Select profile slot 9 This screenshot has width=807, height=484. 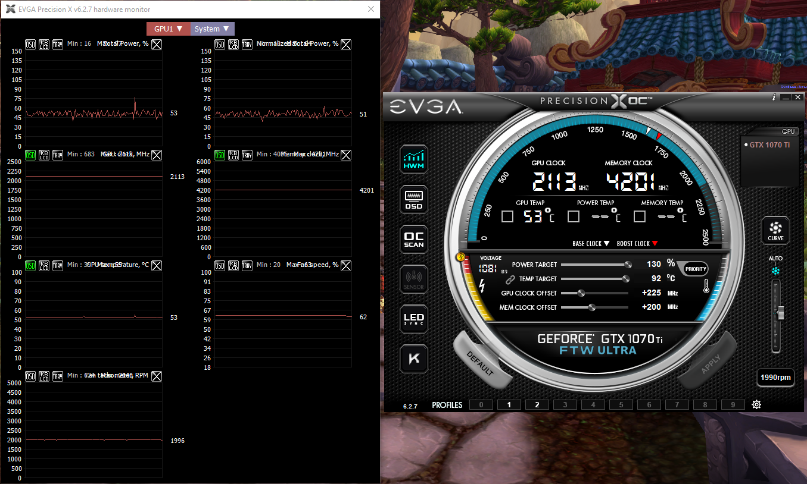pos(733,405)
